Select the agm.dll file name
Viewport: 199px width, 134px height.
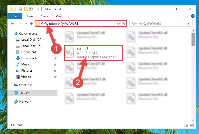coord(82,48)
